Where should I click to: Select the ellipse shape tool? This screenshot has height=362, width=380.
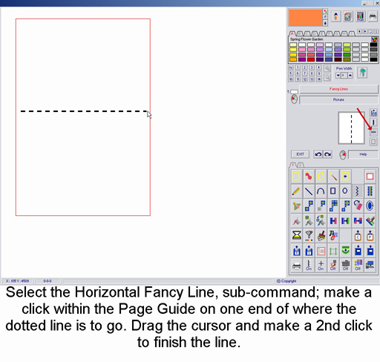coord(345,191)
